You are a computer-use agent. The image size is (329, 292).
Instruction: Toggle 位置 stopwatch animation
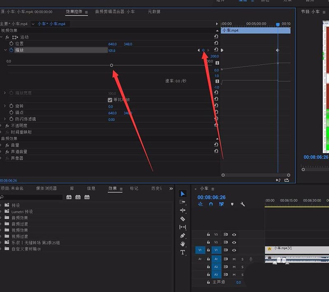tap(12, 44)
